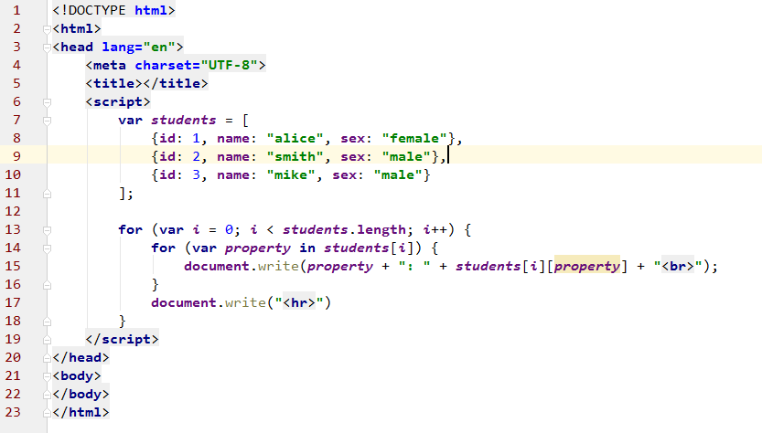
Task: Click the "smith" string on line 9
Action: point(295,156)
